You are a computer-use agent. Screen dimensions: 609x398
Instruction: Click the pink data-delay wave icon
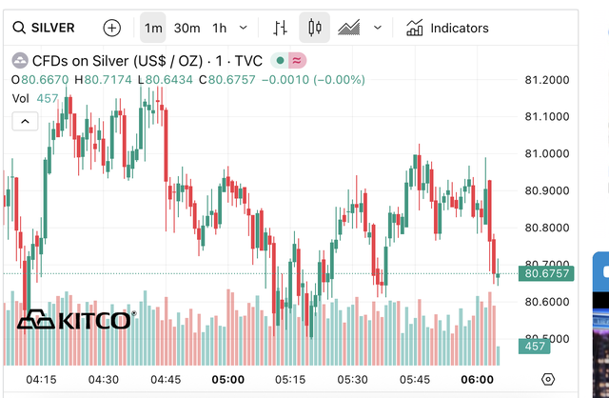[298, 60]
